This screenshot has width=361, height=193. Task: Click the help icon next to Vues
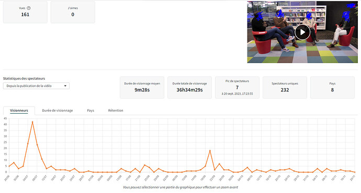29,8
